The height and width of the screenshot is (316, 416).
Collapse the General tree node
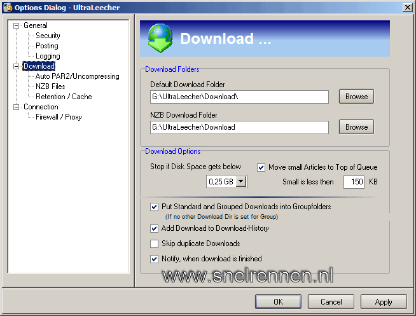click(16, 25)
